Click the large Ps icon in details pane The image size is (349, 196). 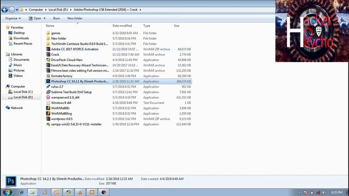[x=11, y=181]
